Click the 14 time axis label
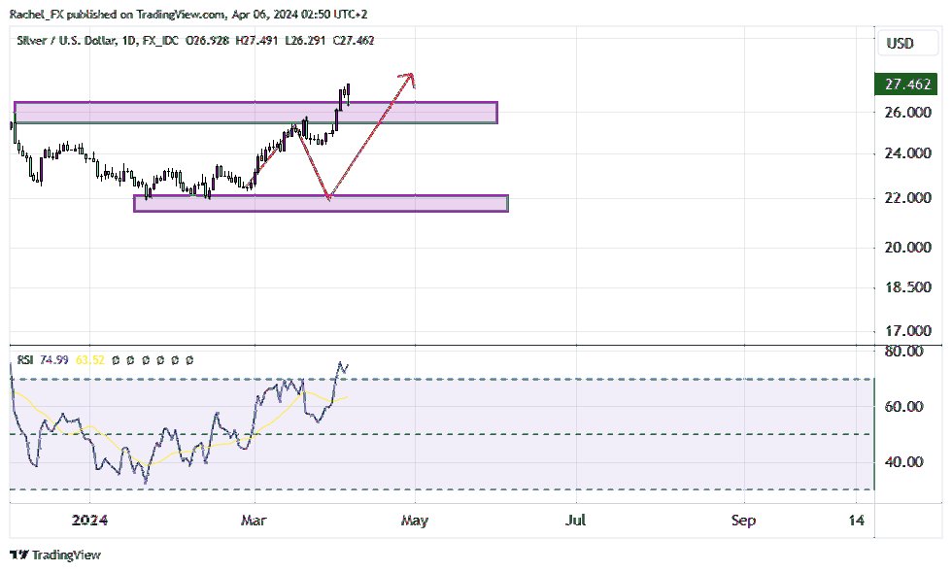 (x=856, y=521)
